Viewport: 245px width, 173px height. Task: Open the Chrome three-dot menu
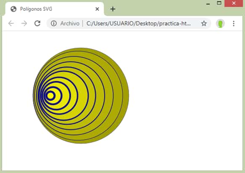[x=234, y=23]
